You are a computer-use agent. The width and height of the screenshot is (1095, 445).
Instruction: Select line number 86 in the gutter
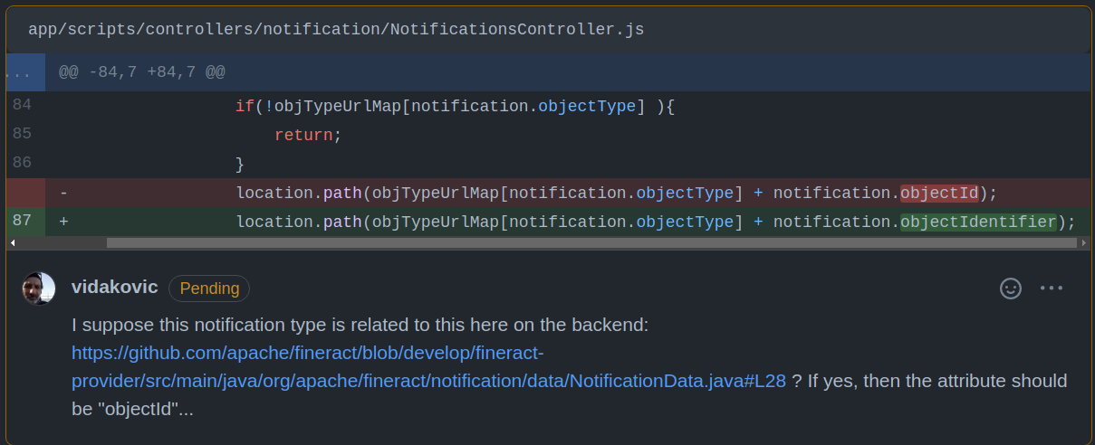pyautogui.click(x=23, y=163)
